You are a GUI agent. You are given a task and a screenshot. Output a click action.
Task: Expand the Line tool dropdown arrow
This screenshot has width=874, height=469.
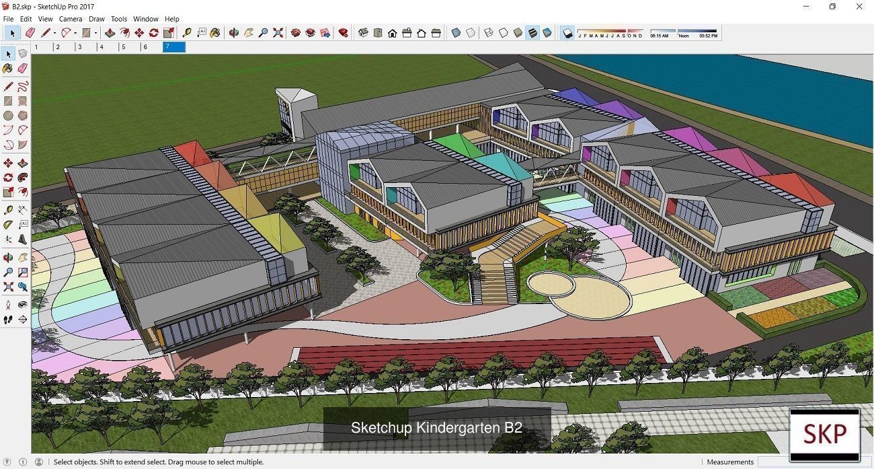coord(55,32)
